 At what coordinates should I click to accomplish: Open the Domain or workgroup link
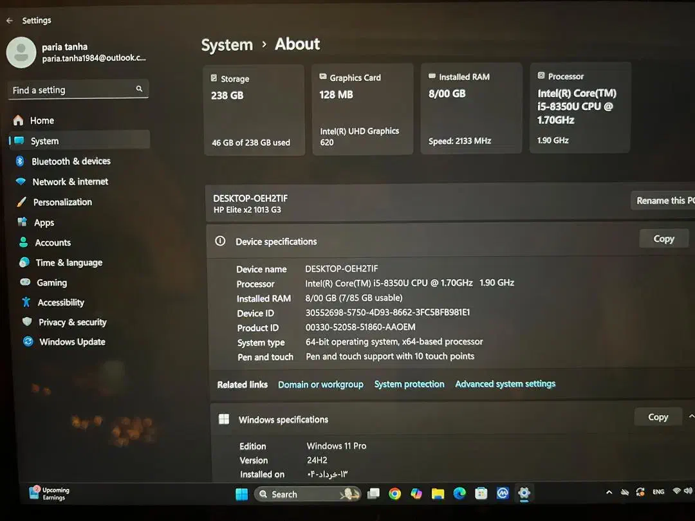[x=320, y=385]
